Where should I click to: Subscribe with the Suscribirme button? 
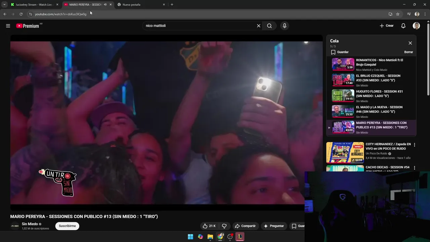tap(67, 226)
